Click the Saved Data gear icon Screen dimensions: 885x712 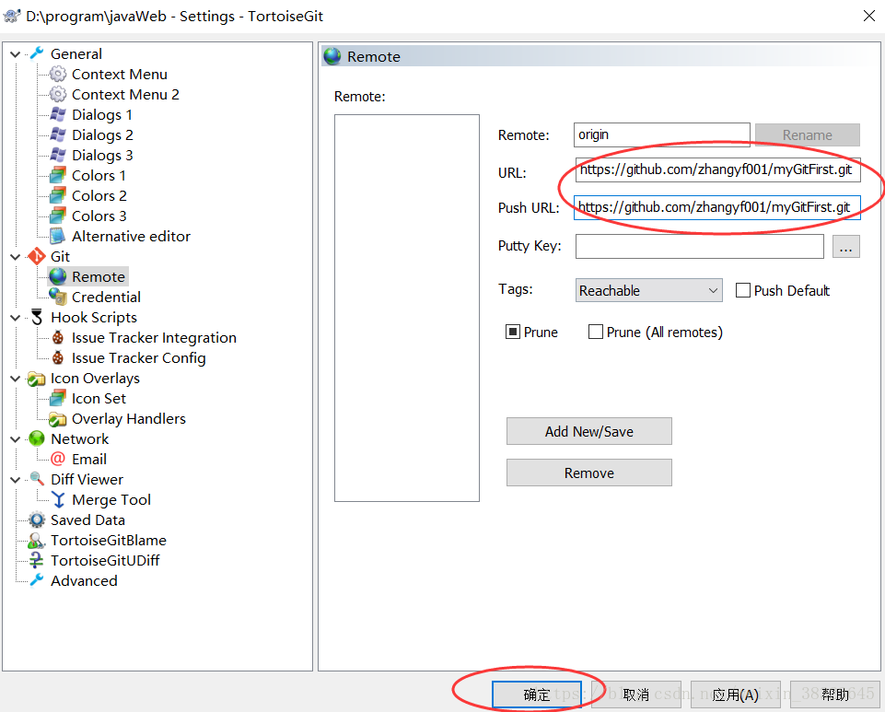tap(37, 520)
